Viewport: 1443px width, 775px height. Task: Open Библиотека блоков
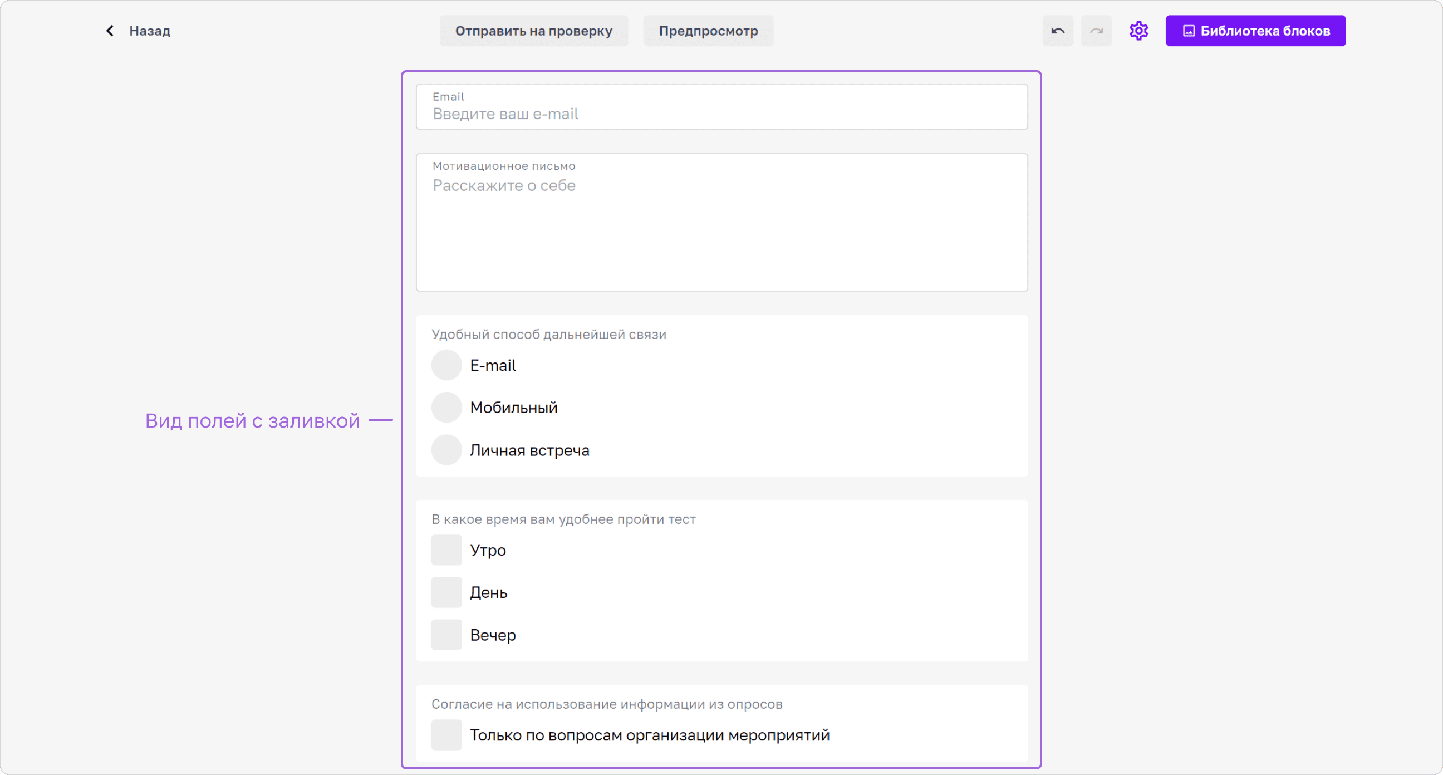(x=1255, y=31)
